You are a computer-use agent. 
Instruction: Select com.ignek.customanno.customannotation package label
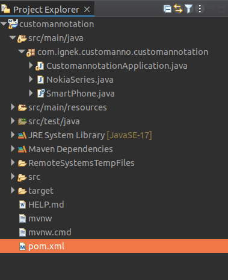(x=123, y=52)
